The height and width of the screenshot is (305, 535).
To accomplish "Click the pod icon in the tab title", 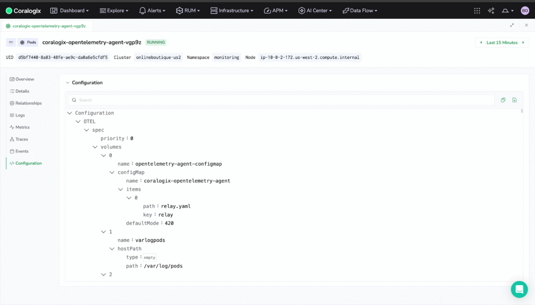I will click(8, 26).
